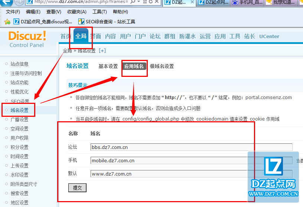Open the 编辑(E) menu
The width and height of the screenshot is (303, 207).
click(33, 12)
